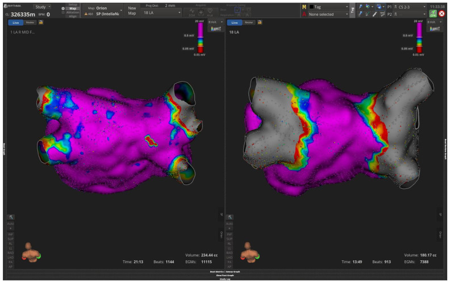The image size is (450, 283).
Task: Switch to the Ablation workflow tab
Action: [x=73, y=12]
